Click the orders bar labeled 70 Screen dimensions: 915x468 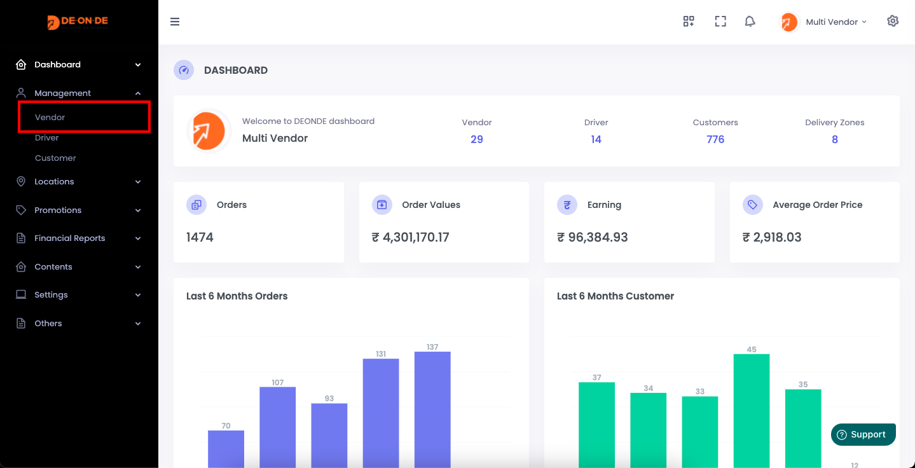point(226,449)
